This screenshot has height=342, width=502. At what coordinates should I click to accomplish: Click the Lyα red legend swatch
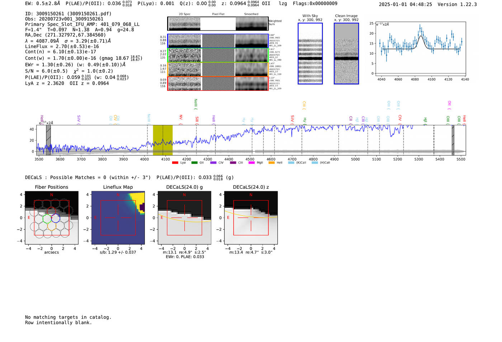[175, 163]
